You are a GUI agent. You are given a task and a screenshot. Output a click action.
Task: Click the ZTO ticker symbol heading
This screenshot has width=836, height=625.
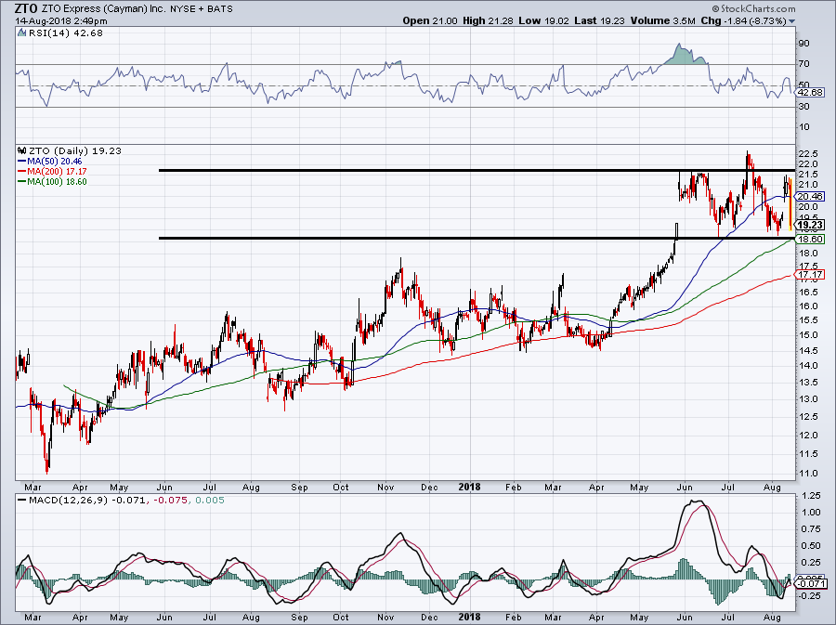26,8
